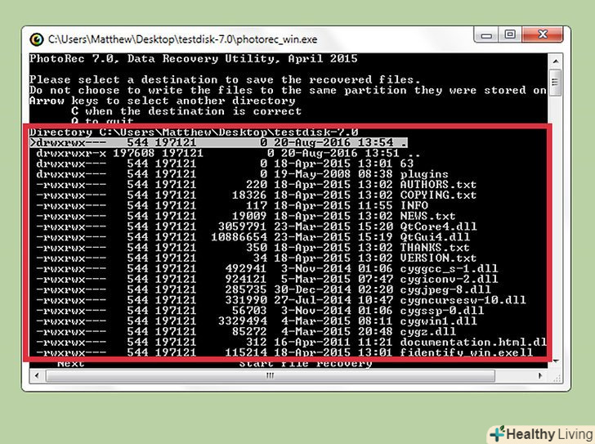Click the cygz.dll file entry
Viewport: 595px width, 444px height.
pos(246,332)
